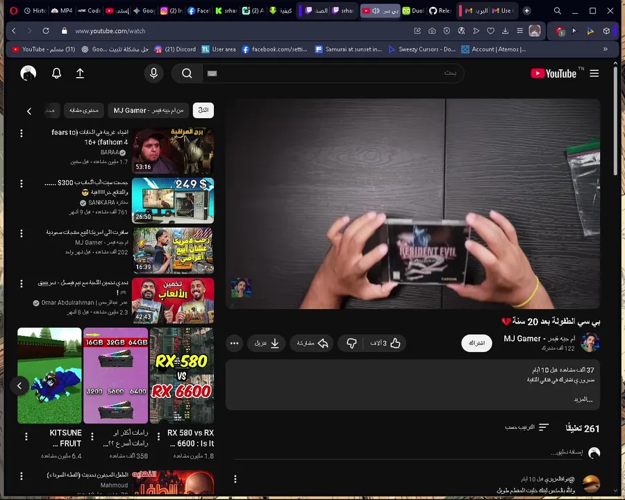Screen dimensions: 625x500
Task: Open الترتيب حسب comment sort dropdown
Action: click(x=527, y=428)
